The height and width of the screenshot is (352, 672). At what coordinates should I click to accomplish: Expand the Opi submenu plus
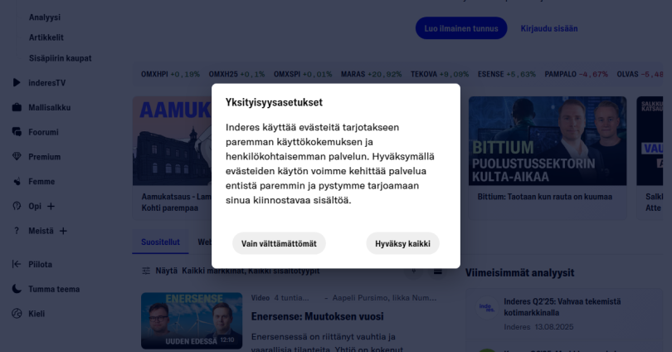tap(51, 206)
